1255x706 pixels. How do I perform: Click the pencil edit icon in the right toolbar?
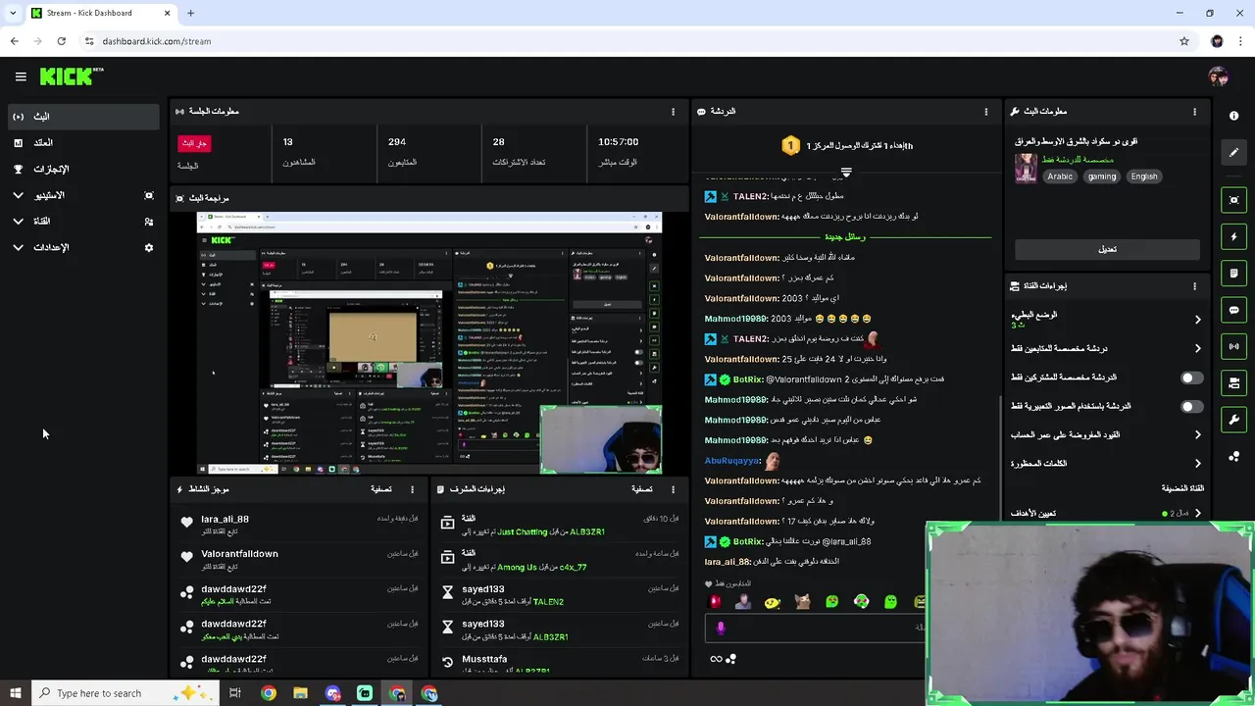[x=1233, y=152]
